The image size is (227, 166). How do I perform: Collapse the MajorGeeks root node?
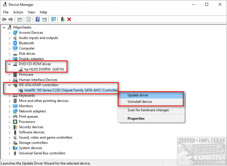point(4,27)
